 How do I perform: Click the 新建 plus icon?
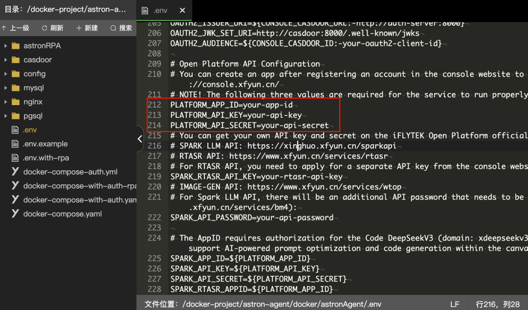coord(79,28)
